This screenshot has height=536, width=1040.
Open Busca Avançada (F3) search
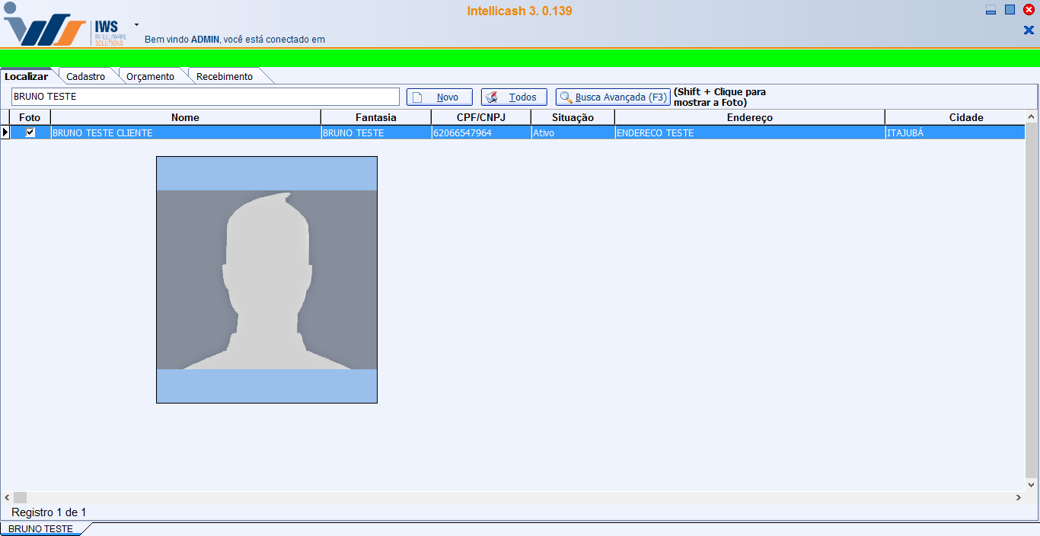[613, 97]
